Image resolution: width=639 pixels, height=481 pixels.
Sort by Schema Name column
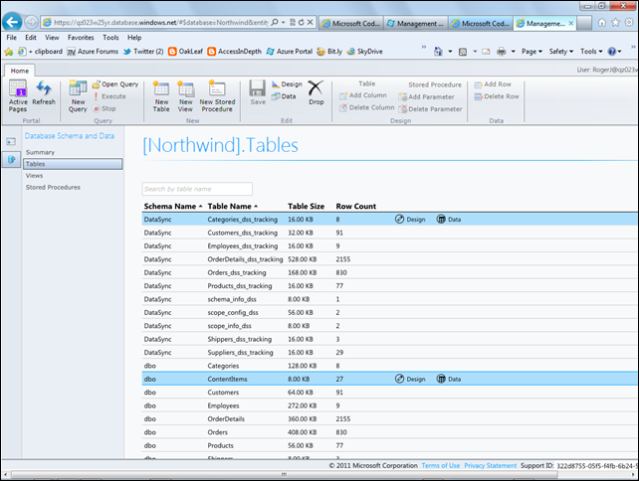pos(170,206)
